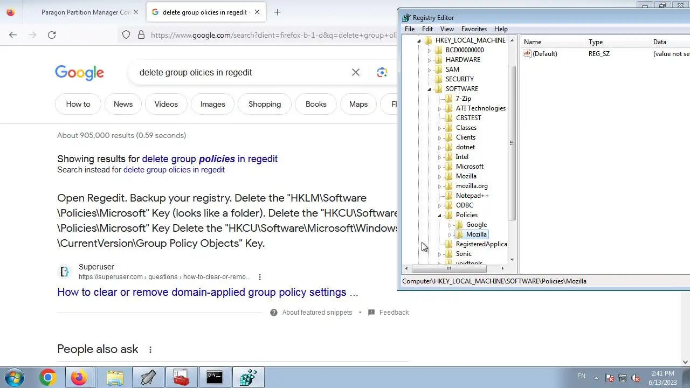Viewport: 690px width, 388px height.
Task: Clear the Google search box with X
Action: (356, 72)
